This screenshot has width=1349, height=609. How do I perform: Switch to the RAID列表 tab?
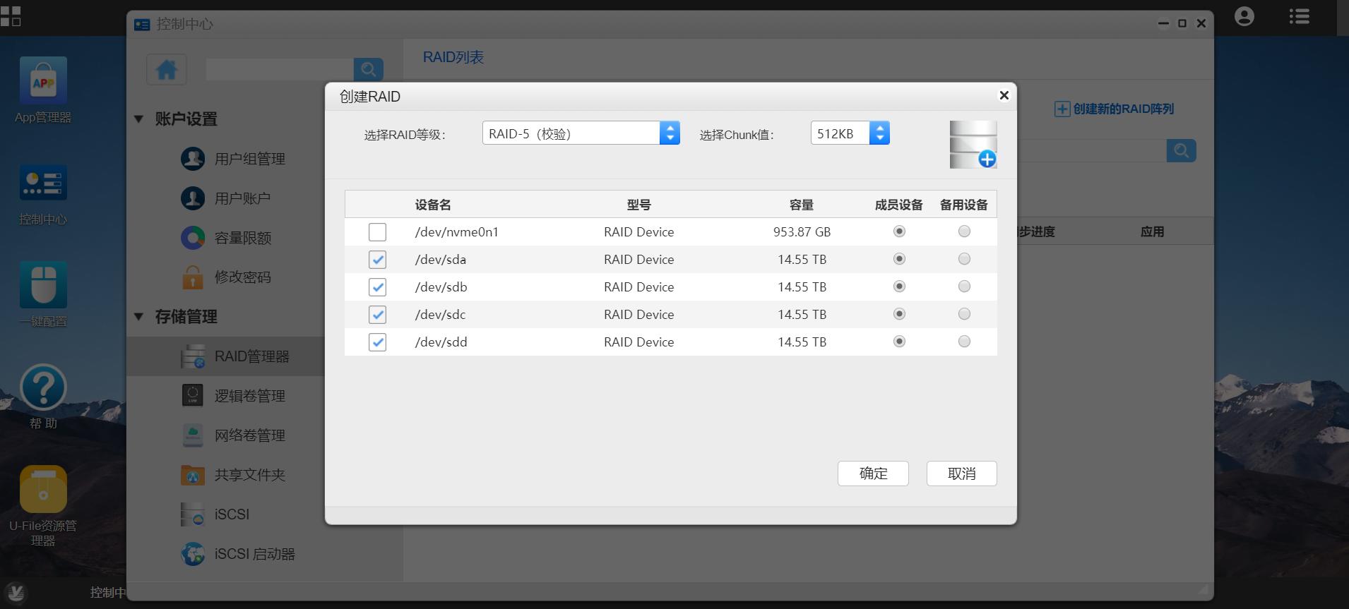coord(453,57)
